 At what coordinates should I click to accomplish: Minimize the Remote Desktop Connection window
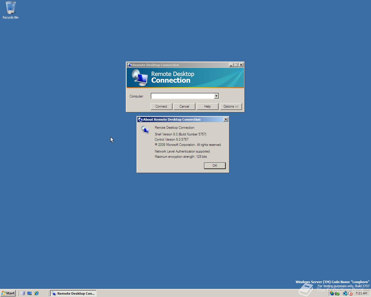(x=231, y=65)
